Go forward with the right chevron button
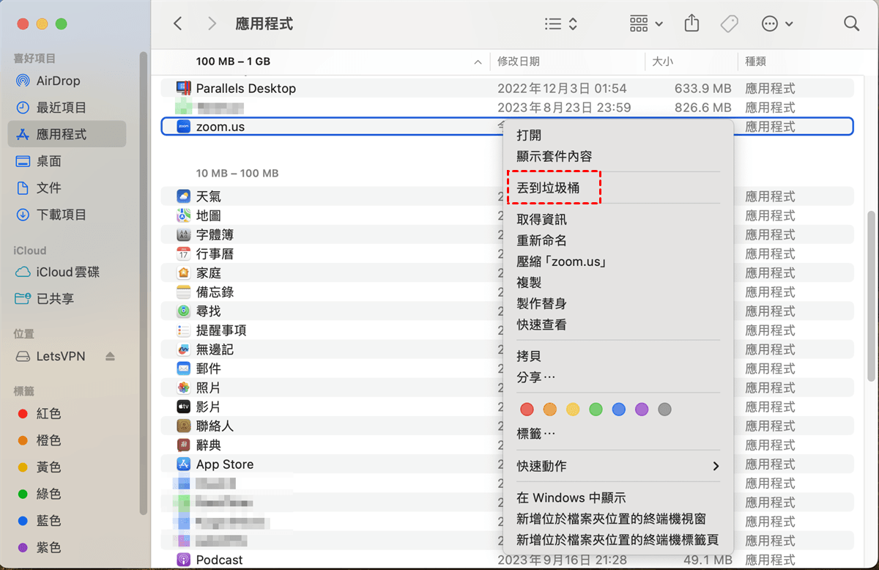879x570 pixels. pos(212,23)
